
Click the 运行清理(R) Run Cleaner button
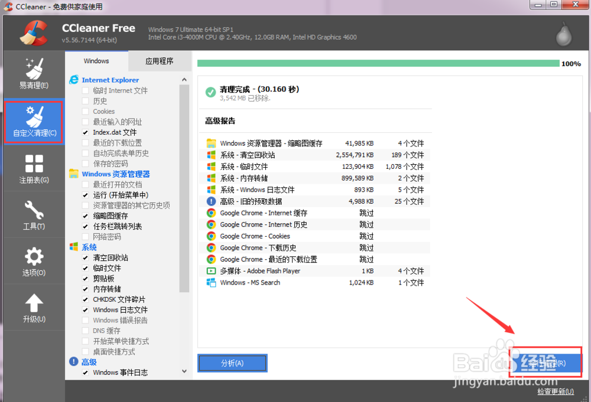click(x=545, y=363)
